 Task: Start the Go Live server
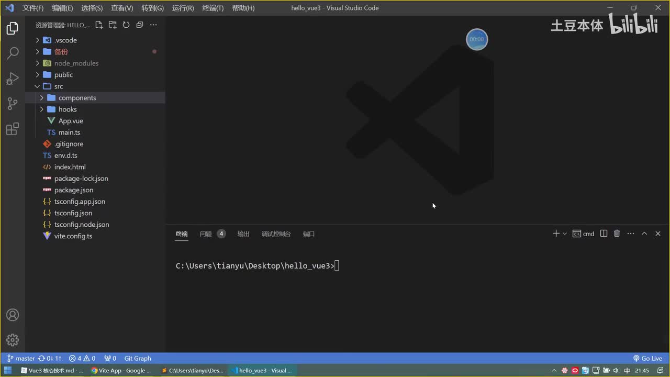tap(648, 359)
